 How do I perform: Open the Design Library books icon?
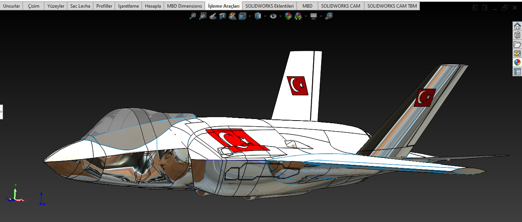517,35
